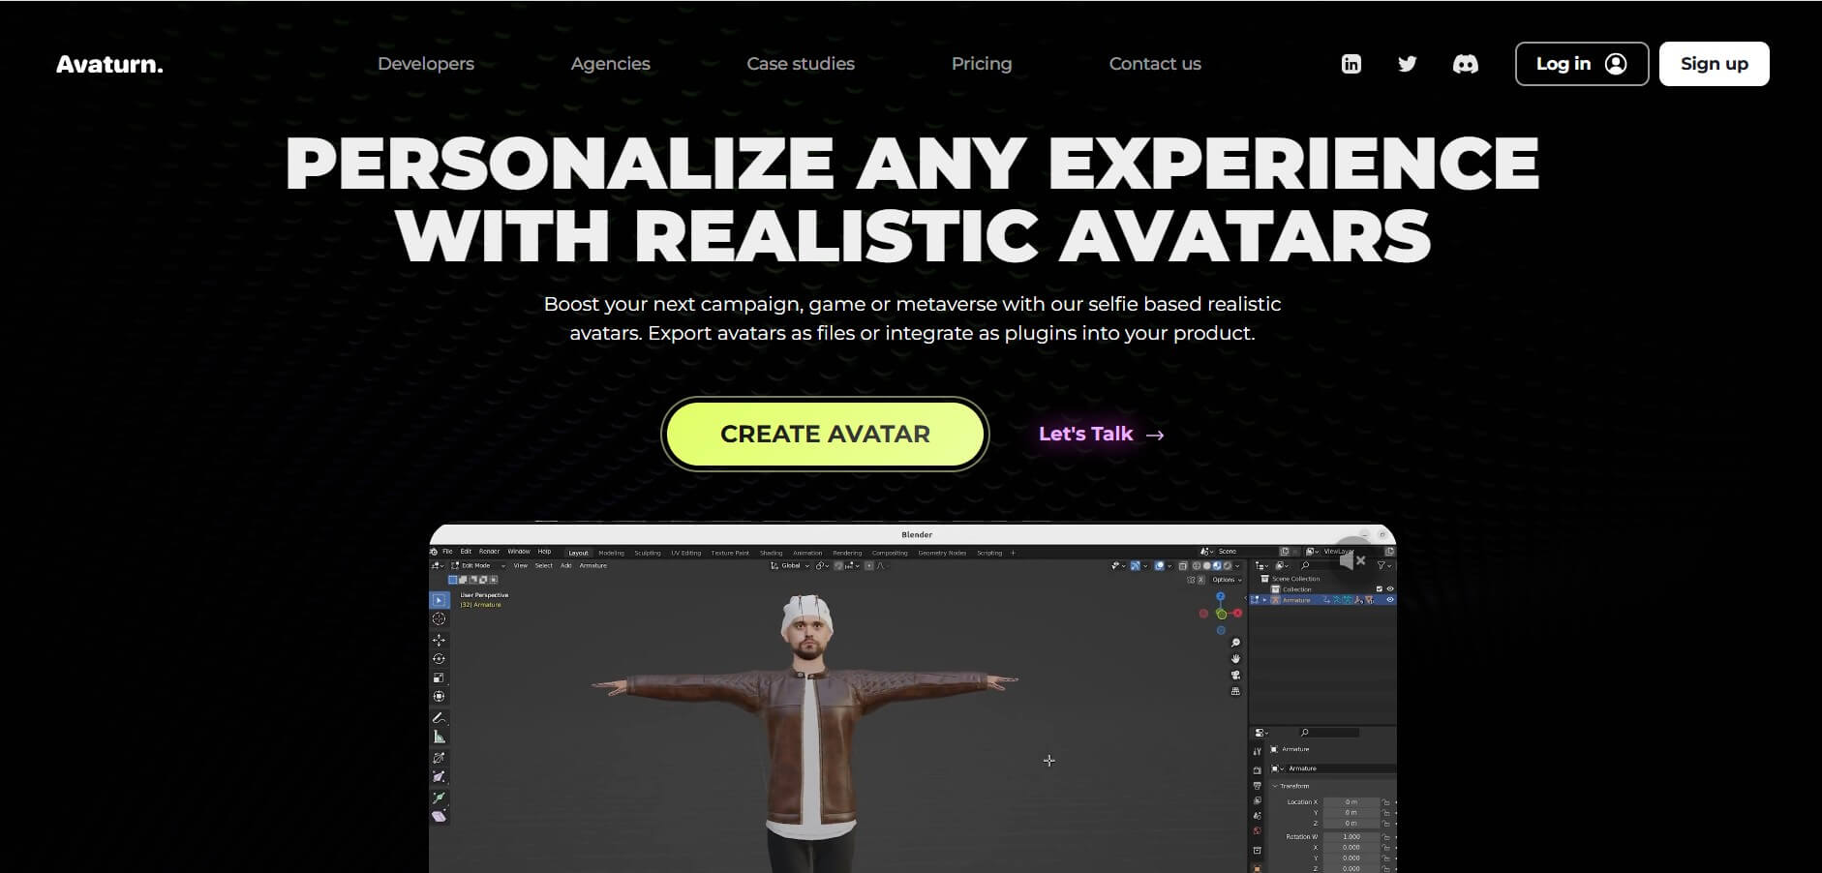The width and height of the screenshot is (1822, 873).
Task: Toggle Rotation W lock icon
Action: (x=1386, y=837)
